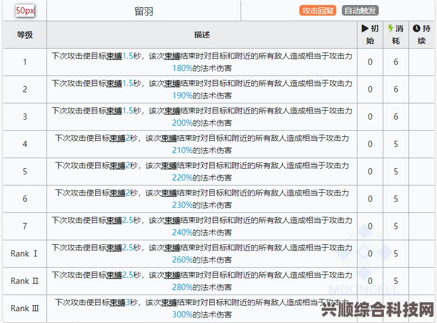Select the 260% damage value
The image size is (437, 323).
click(182, 260)
